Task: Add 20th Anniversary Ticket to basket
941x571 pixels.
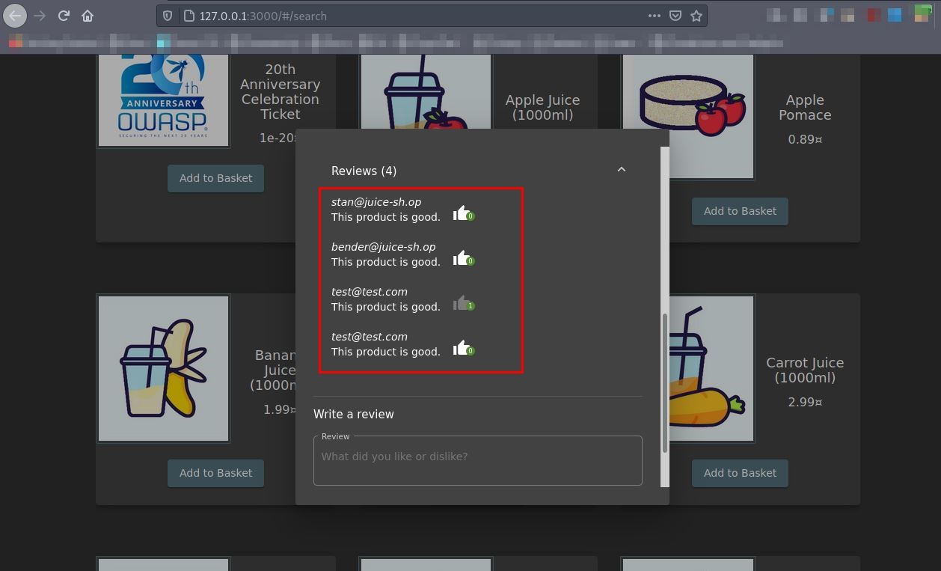Action: [215, 178]
